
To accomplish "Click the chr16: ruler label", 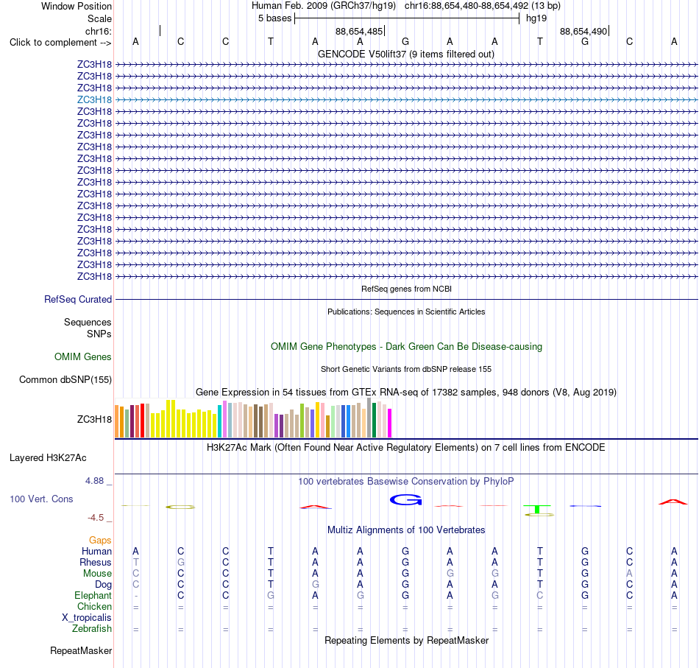I will [x=99, y=31].
